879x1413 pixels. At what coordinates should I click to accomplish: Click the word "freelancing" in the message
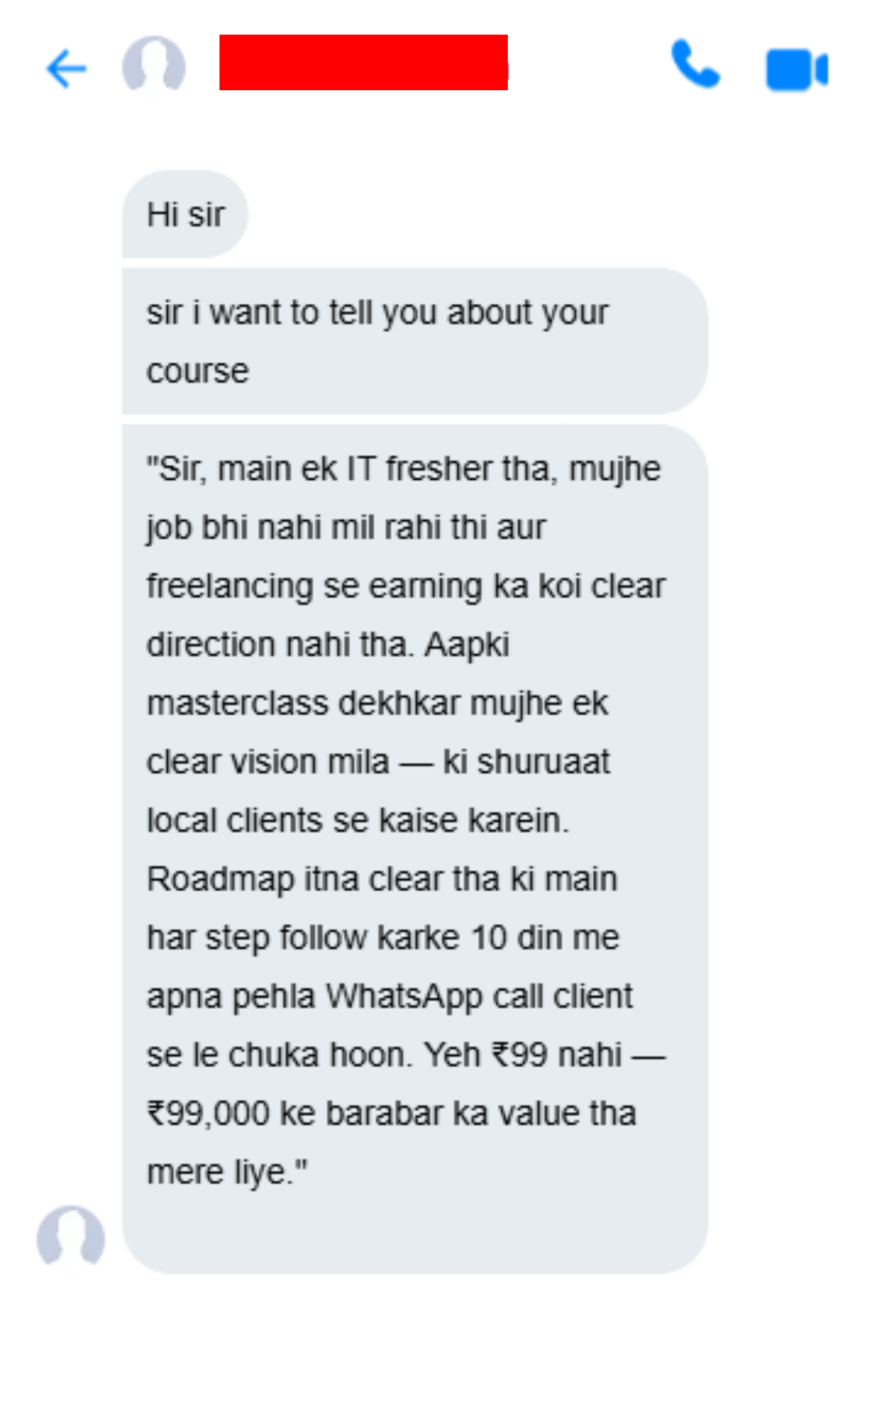click(x=230, y=587)
